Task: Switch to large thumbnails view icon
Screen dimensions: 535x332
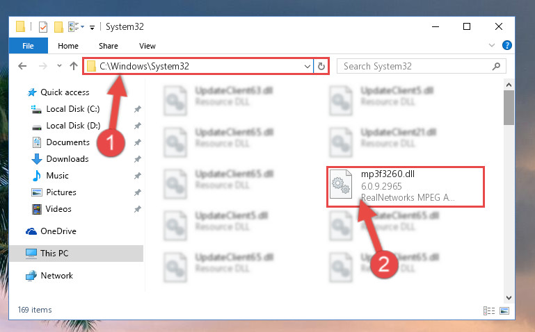Action: (504, 310)
